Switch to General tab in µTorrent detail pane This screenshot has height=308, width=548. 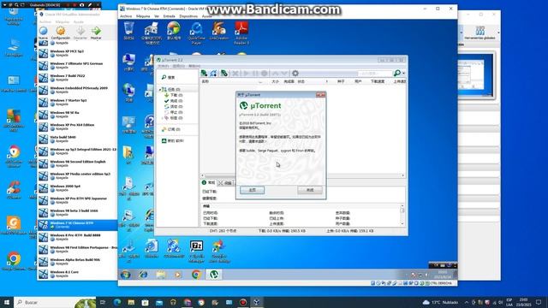pyautogui.click(x=209, y=182)
